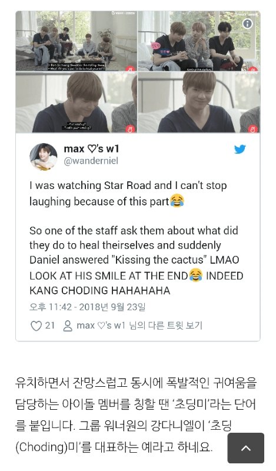
Task: Click the Korean article paragraph about 초딩미
Action: (137, 415)
